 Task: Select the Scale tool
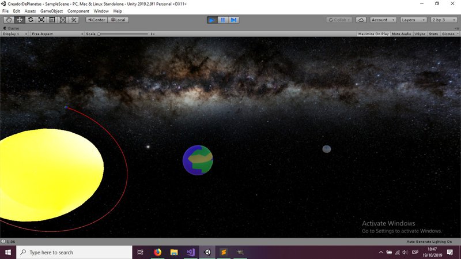41,20
